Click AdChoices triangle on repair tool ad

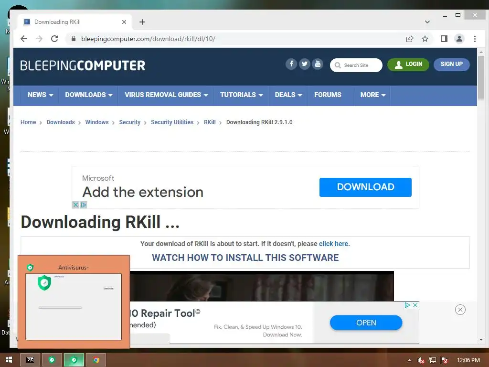407,305
